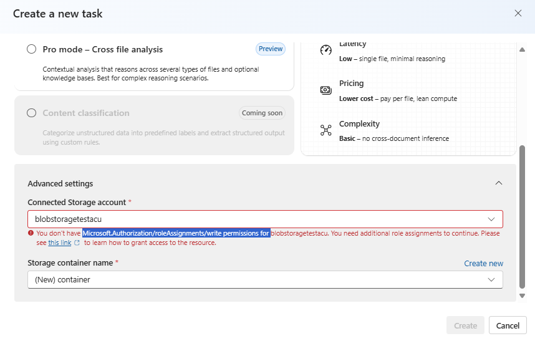
Task: Click the Coming soon badge
Action: click(x=262, y=113)
